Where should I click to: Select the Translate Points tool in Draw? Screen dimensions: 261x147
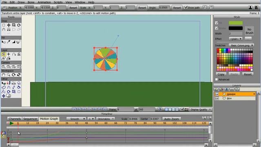coord(9,25)
